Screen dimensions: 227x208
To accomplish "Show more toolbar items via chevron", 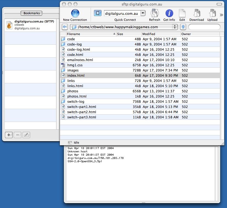I will pos(221,15).
